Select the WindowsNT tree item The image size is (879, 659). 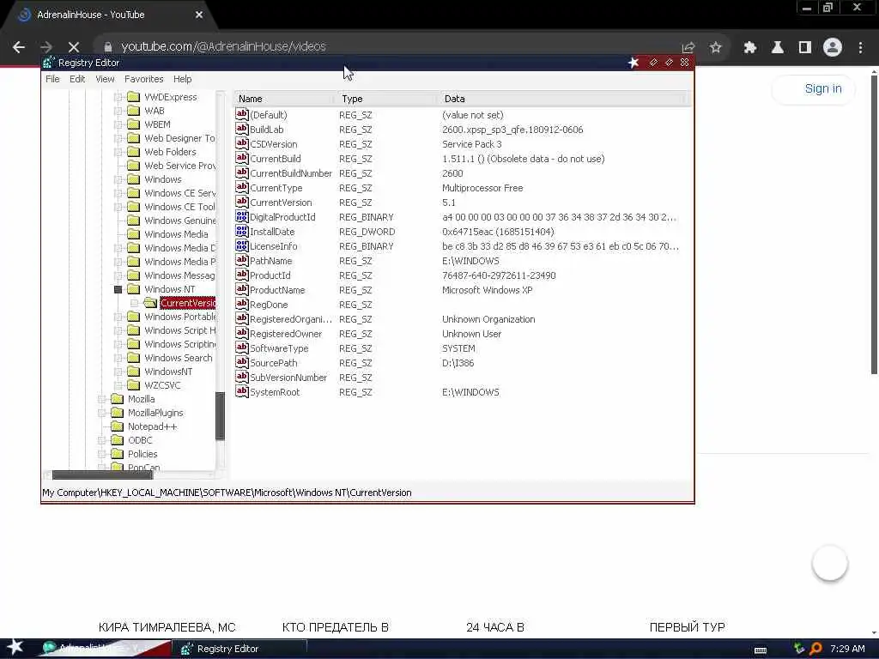[168, 372]
